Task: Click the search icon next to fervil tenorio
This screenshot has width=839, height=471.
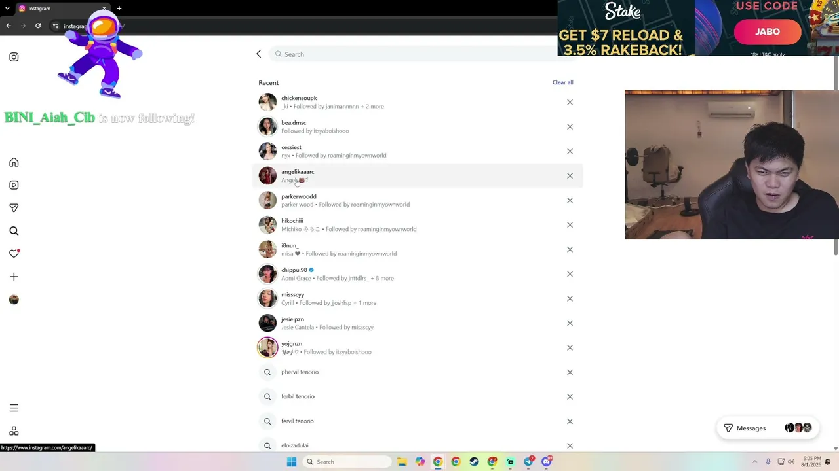Action: pyautogui.click(x=267, y=421)
